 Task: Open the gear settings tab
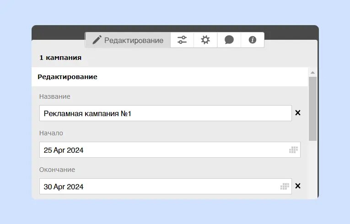click(205, 40)
